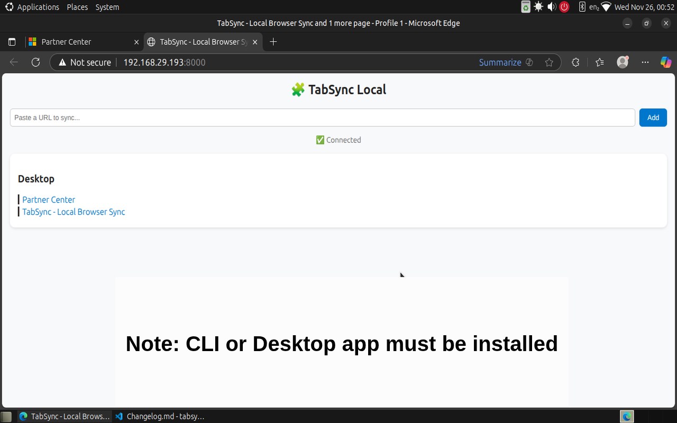Open the Wi-Fi network icon
This screenshot has width=677, height=423.
(x=606, y=7)
